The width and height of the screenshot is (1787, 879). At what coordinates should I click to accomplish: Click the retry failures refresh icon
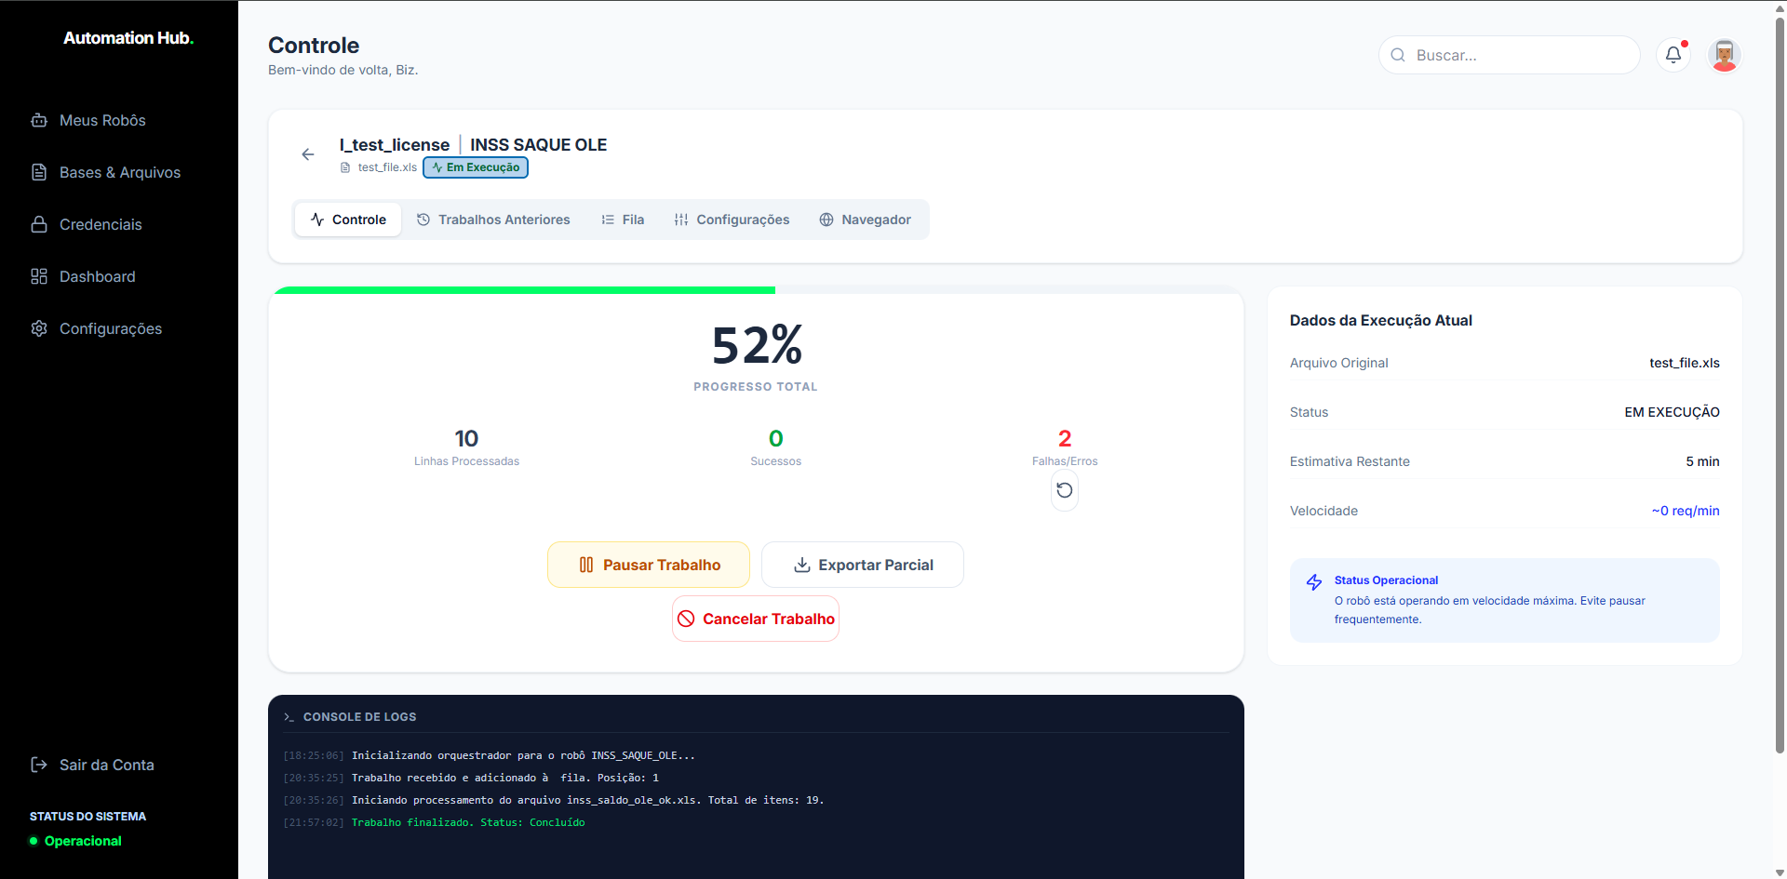click(x=1064, y=490)
